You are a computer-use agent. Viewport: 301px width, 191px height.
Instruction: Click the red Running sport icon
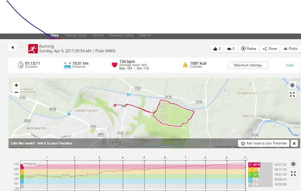pos(33,49)
